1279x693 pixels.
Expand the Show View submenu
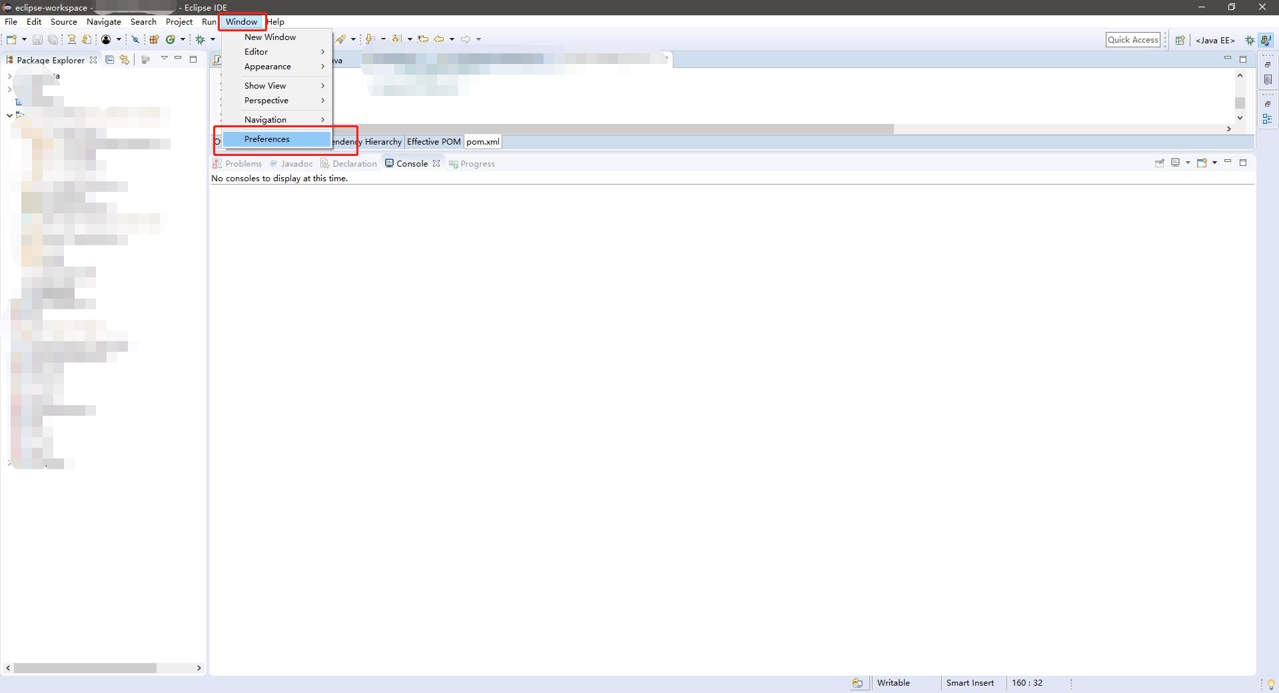pos(278,85)
